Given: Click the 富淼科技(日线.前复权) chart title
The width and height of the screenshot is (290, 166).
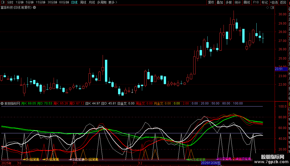Looking at the screenshot, I should click(x=16, y=8).
